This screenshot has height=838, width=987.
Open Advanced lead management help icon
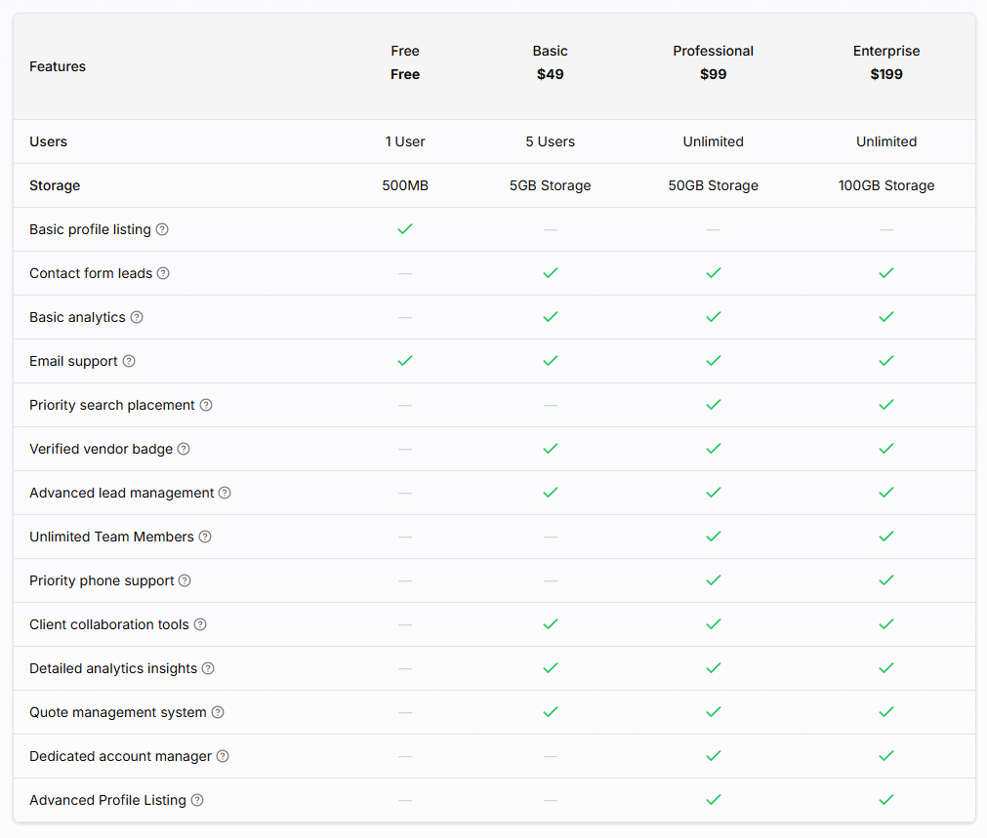[225, 493]
